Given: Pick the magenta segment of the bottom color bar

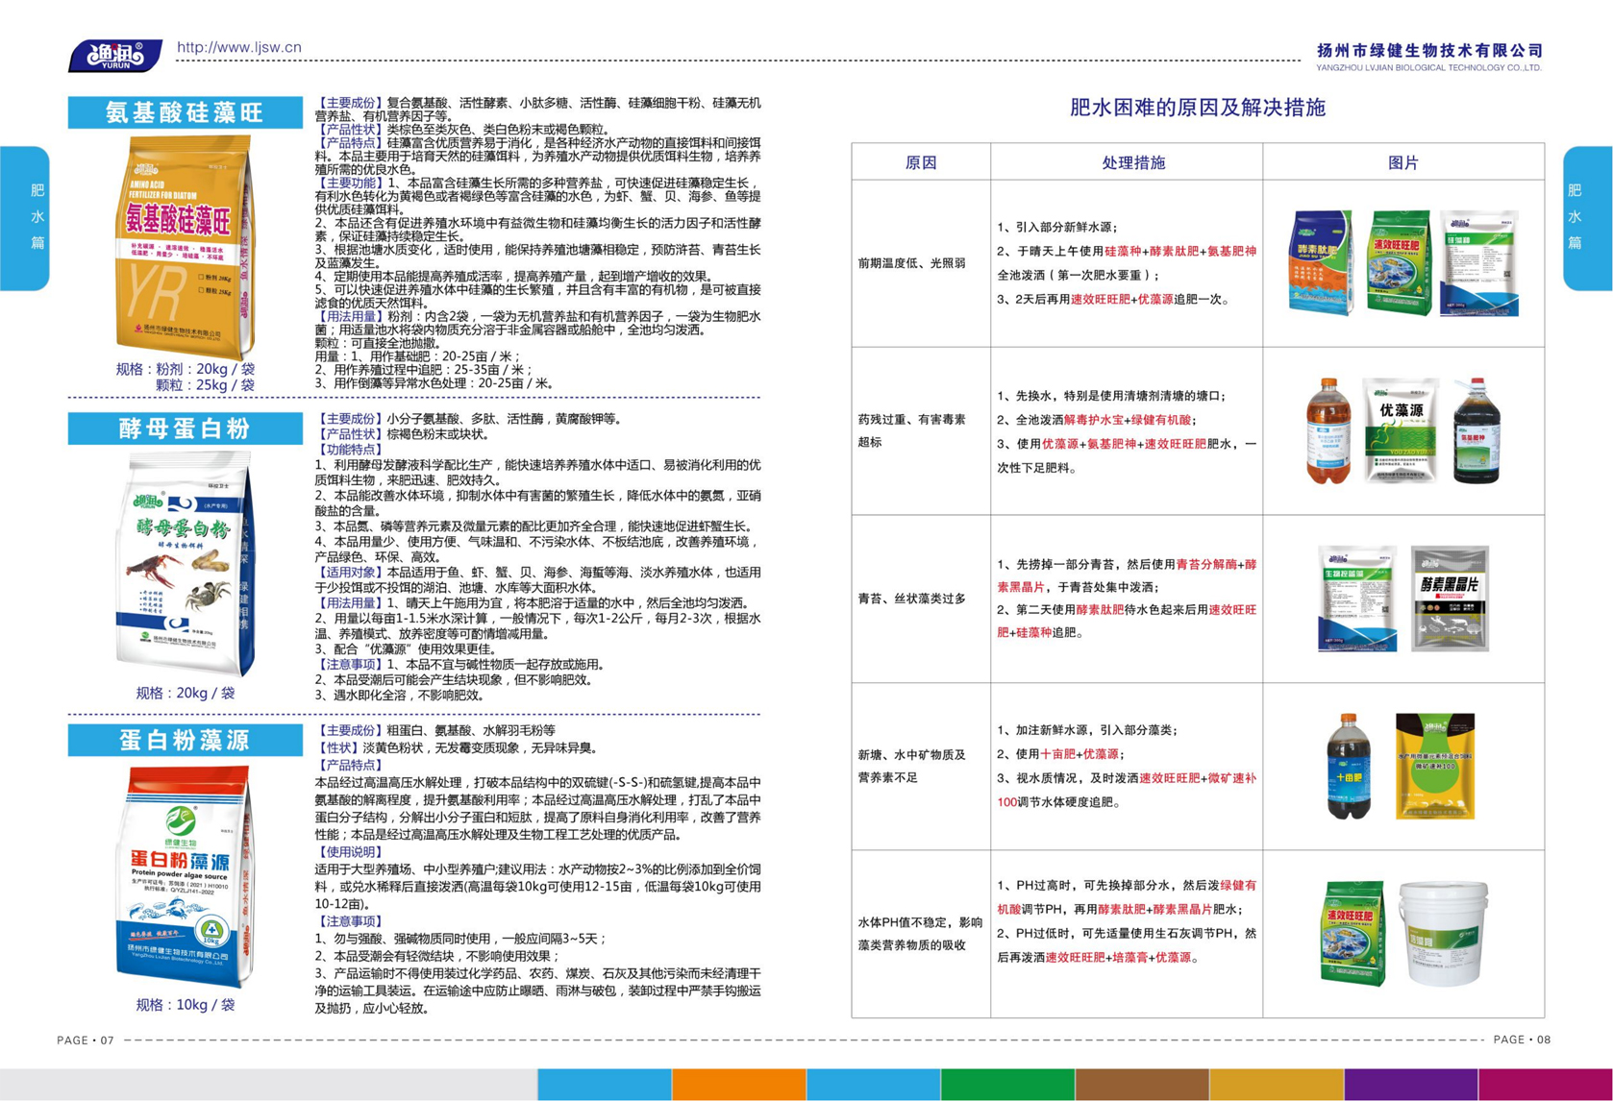Looking at the screenshot, I should [1545, 1085].
